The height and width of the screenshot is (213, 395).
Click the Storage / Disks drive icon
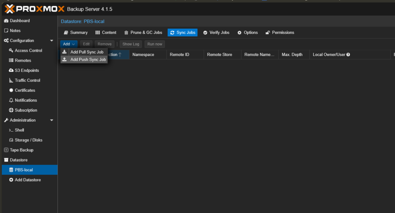[x=11, y=140]
